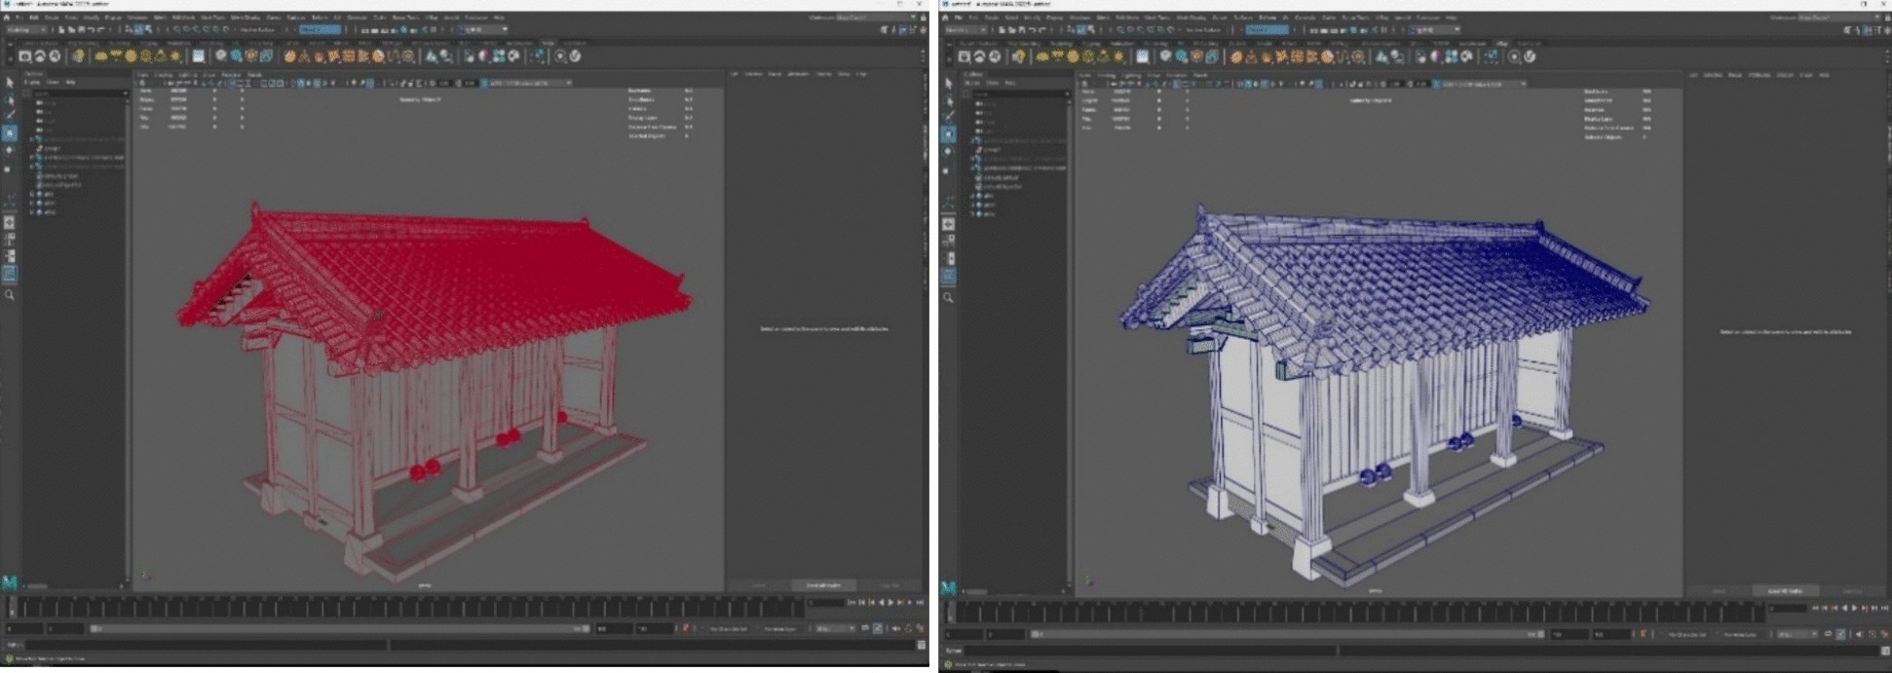Image resolution: width=1892 pixels, height=673 pixels.
Task: Activate the Lasso Select tool in left window
Action: 10,99
